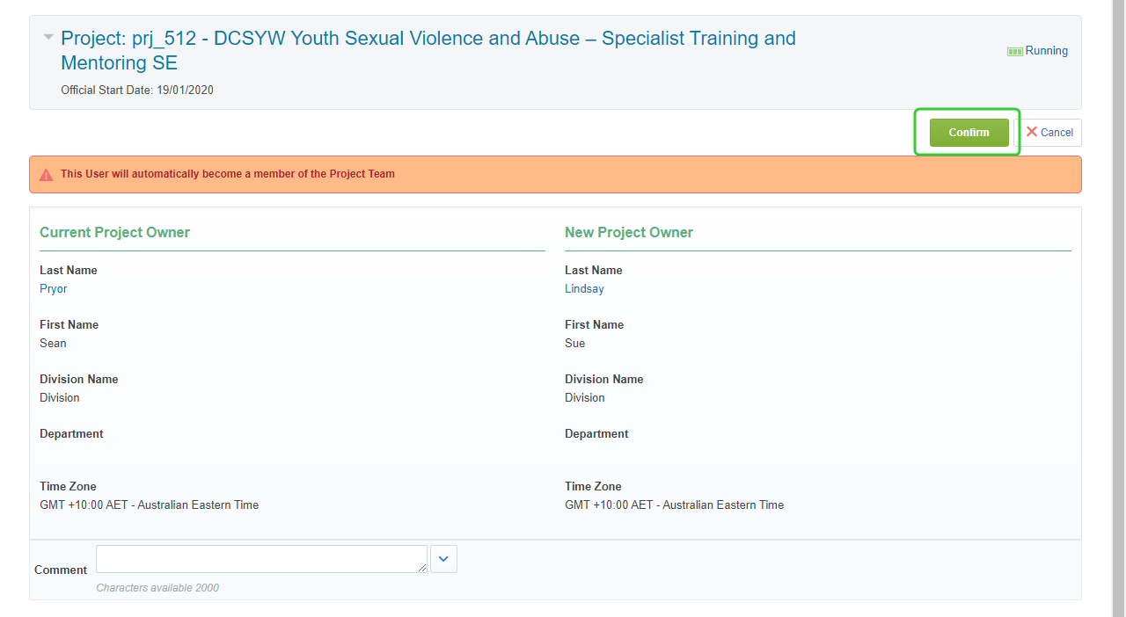Click the Current Project Owner heading
Screen dimensions: 1126x617
[x=114, y=233]
